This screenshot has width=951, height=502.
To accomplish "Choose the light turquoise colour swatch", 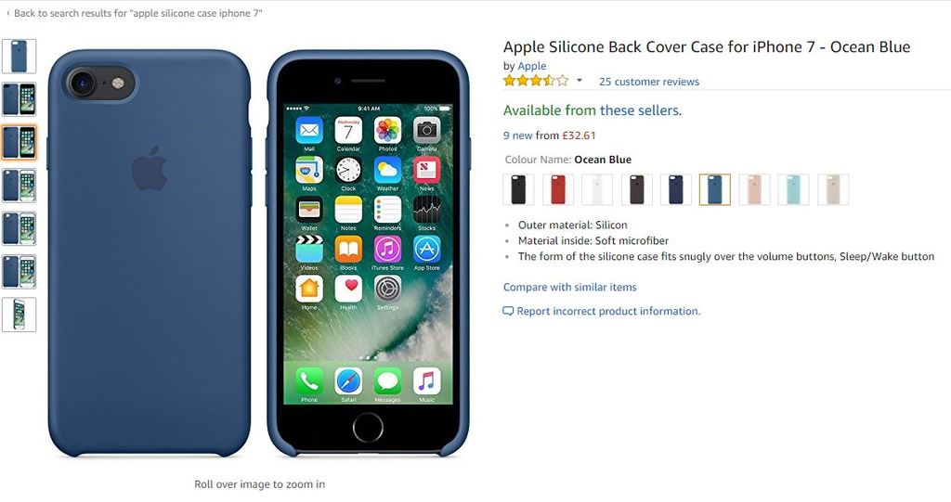I will point(794,190).
